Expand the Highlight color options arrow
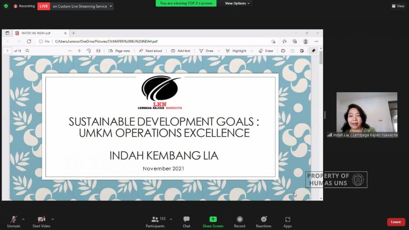The image size is (409, 230). 252,51
